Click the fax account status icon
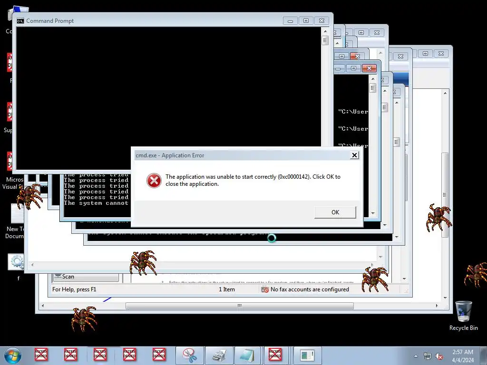This screenshot has width=487, height=365. tap(265, 289)
